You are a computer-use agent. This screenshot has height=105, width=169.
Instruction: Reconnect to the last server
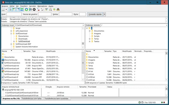[42, 10]
